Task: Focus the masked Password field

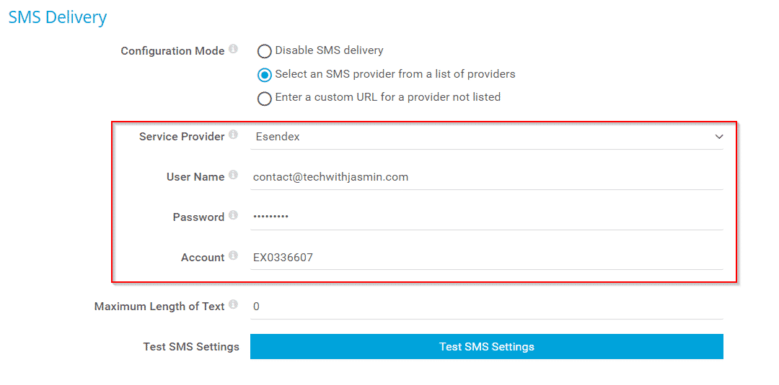Action: click(x=486, y=217)
